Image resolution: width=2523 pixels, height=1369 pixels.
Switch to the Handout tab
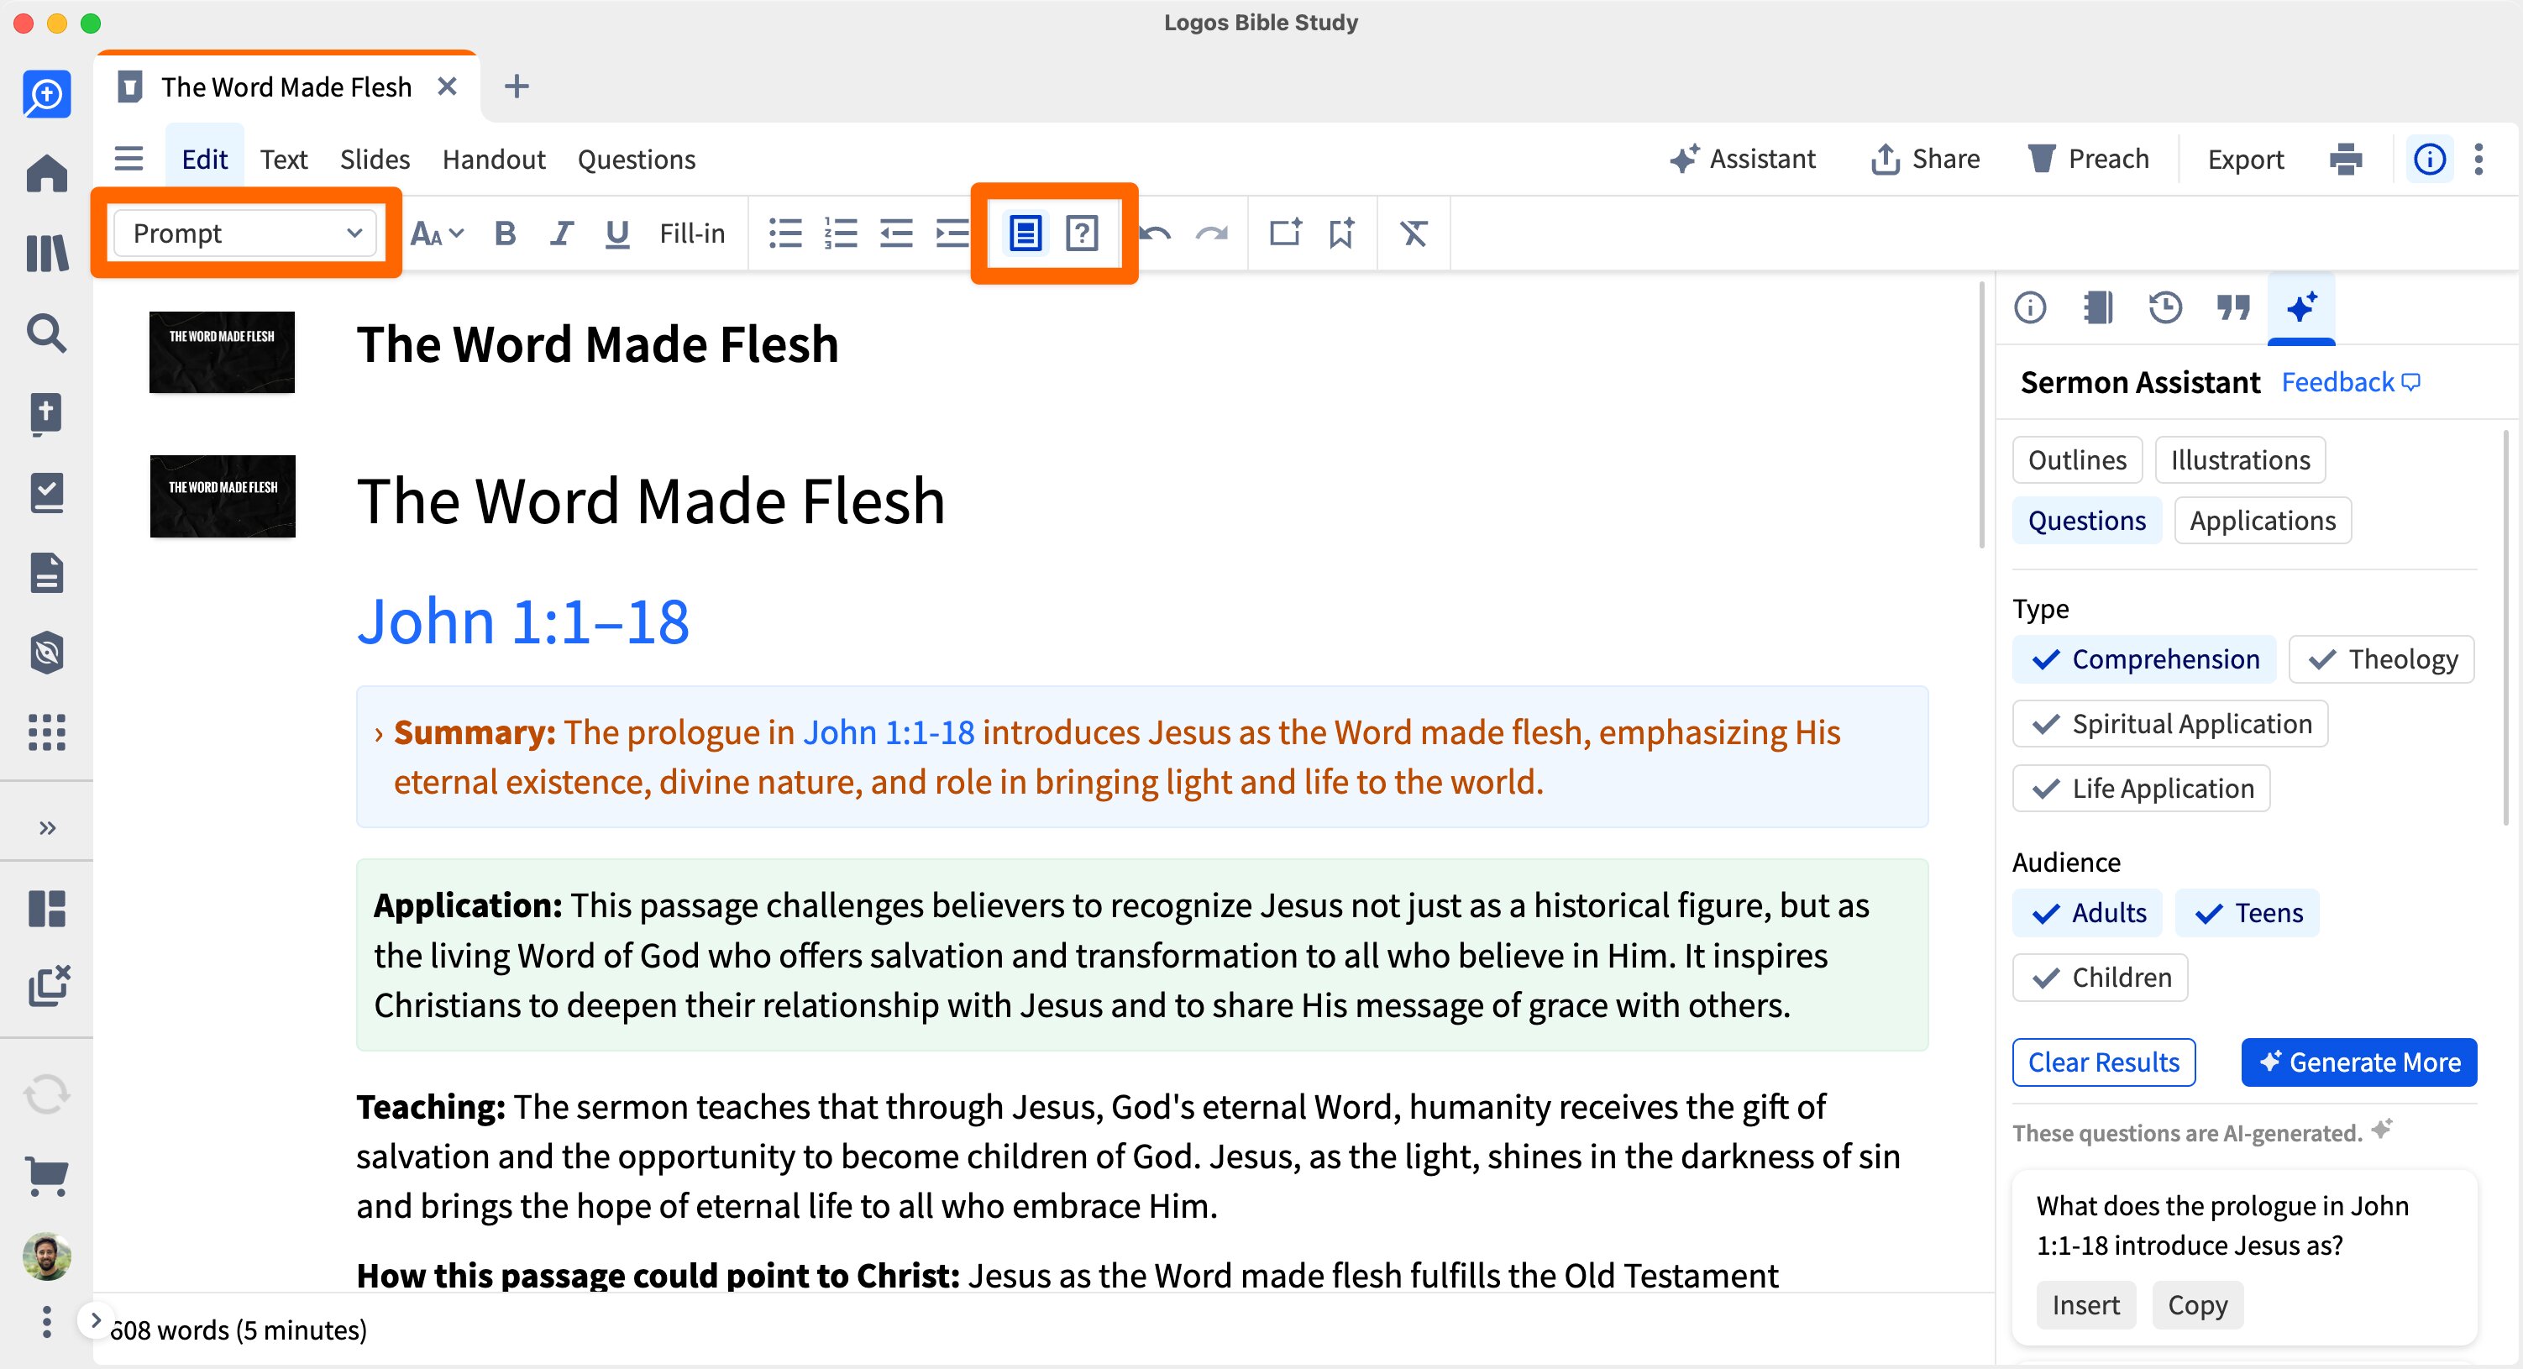pyautogui.click(x=493, y=159)
